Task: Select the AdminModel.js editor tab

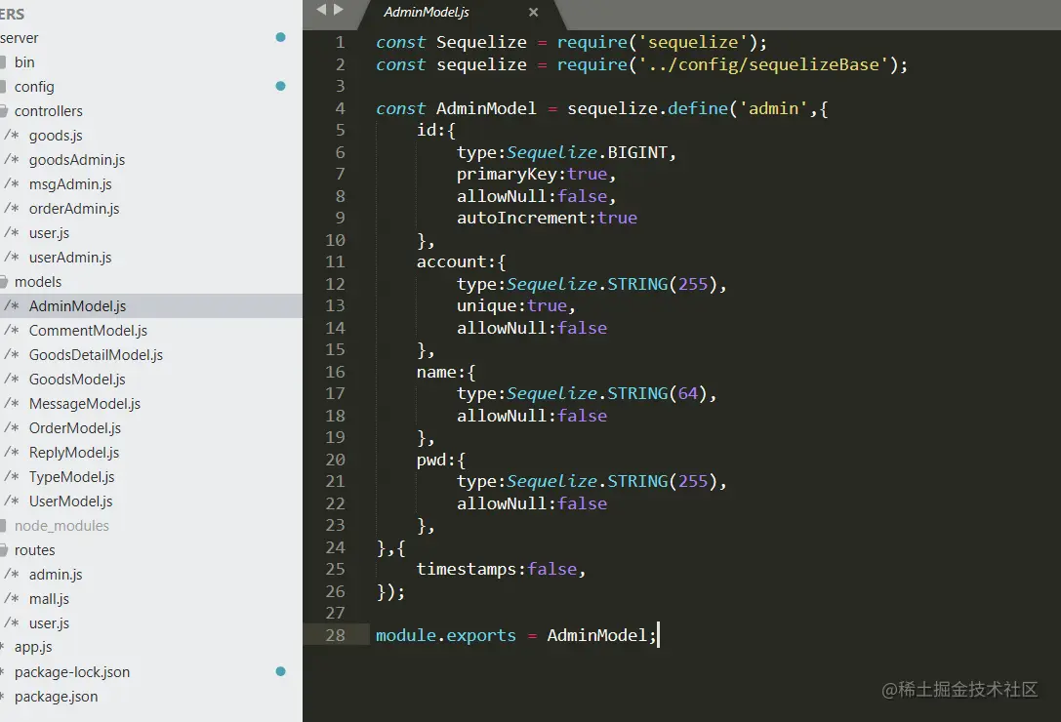Action: click(460, 14)
